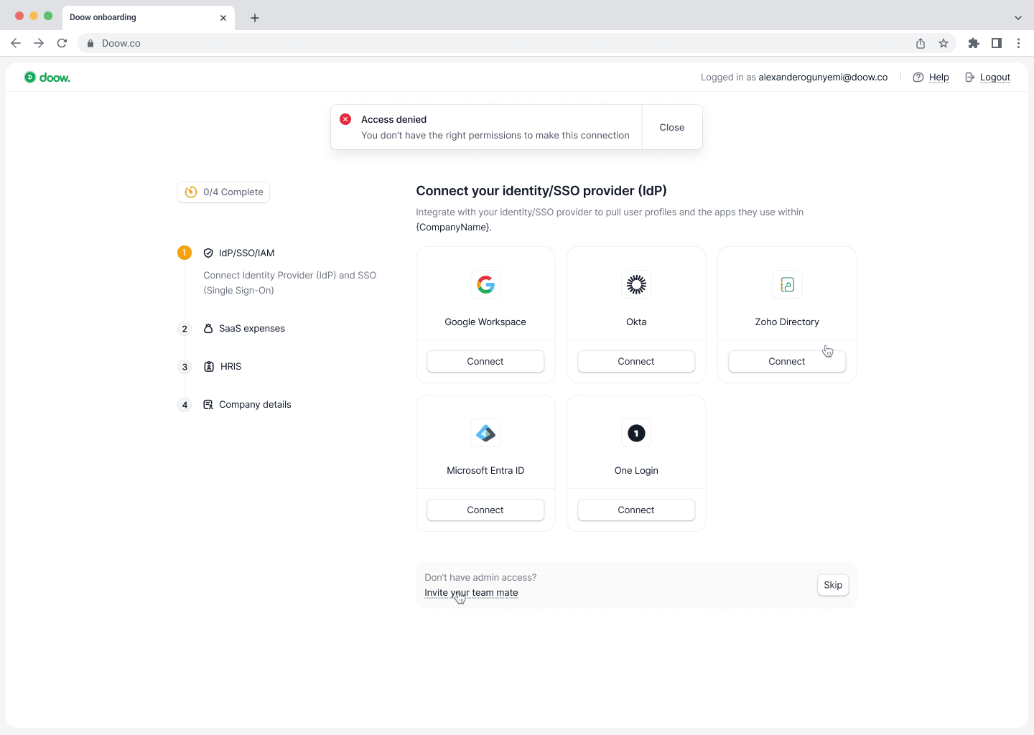Click the 'One Login' card label

pos(636,471)
